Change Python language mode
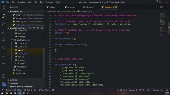170x95 pixels. click(x=156, y=90)
